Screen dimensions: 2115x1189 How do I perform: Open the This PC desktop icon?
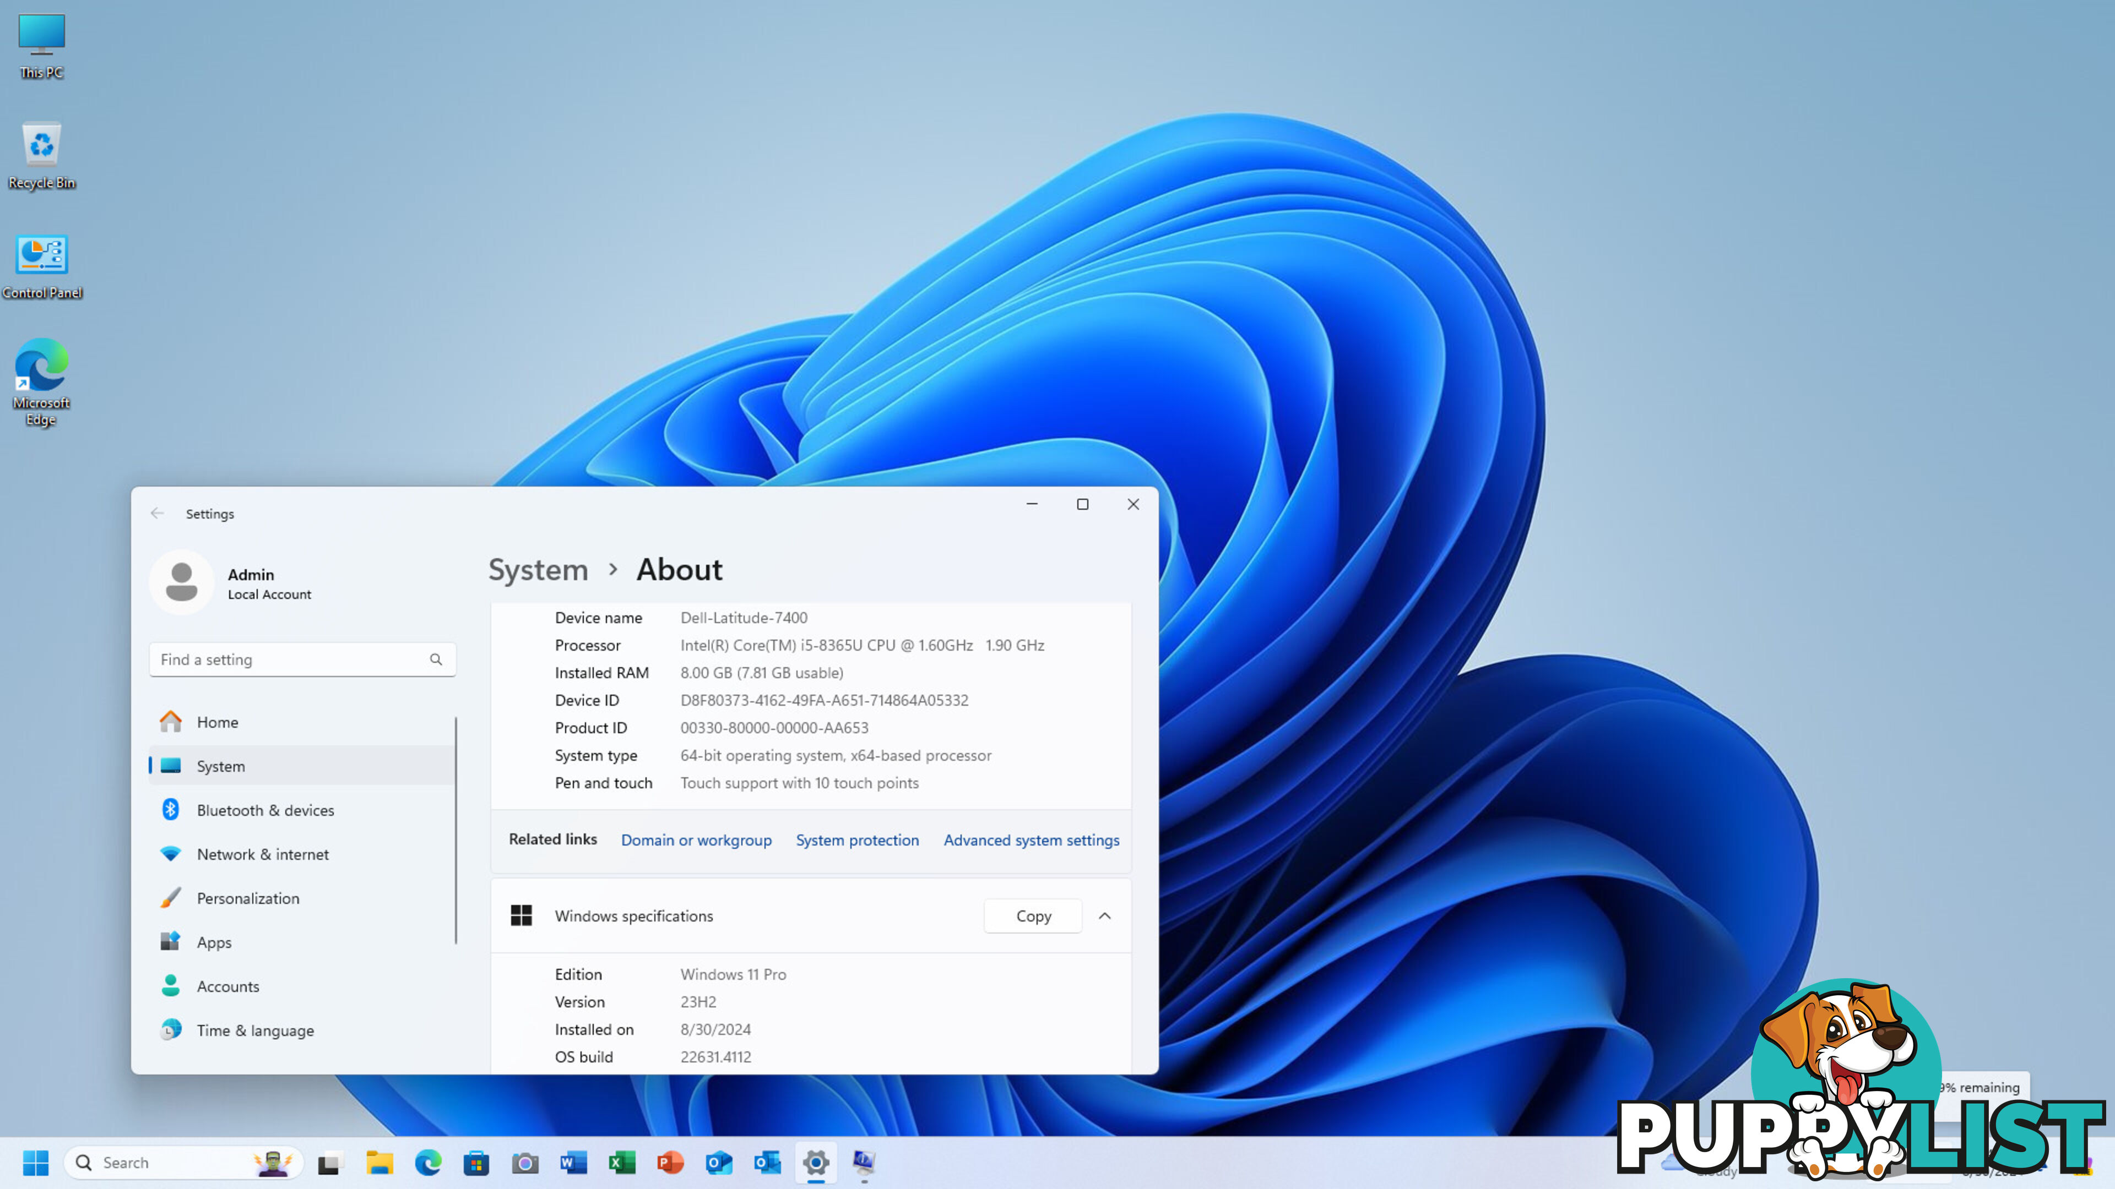pos(41,46)
